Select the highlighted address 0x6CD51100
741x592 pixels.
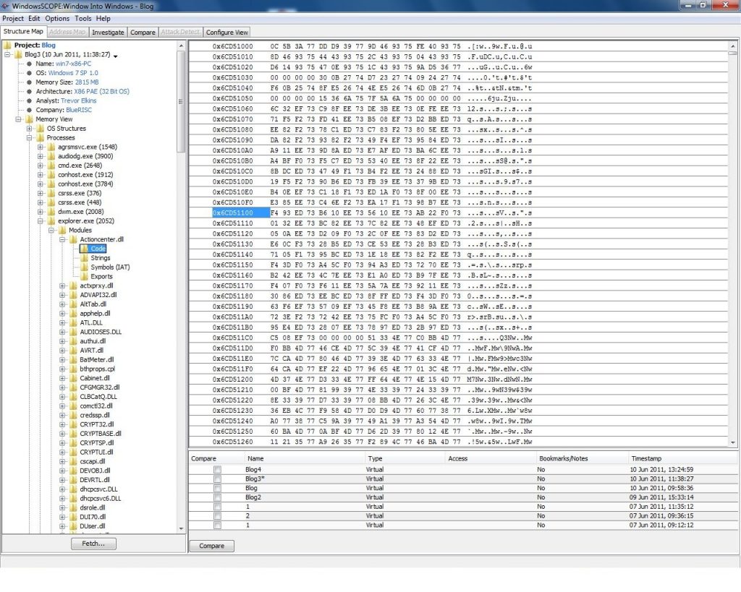240,213
